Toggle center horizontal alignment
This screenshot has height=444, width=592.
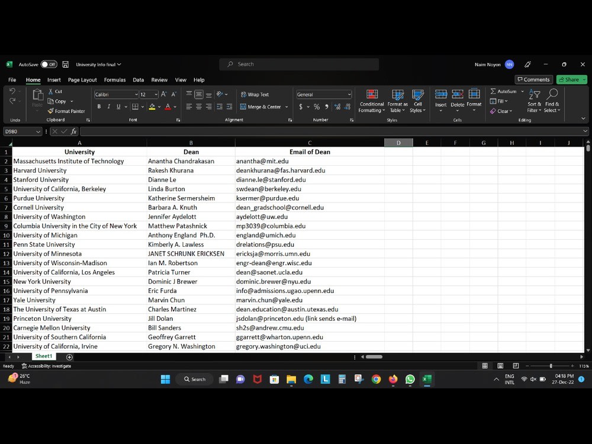point(199,107)
